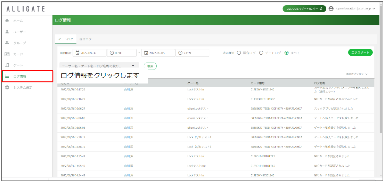385x183 pixels.
Task: Click calendar icon beside 2022-08-06
Action: (x=77, y=53)
